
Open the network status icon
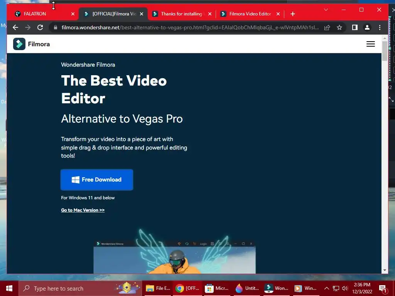(x=336, y=288)
